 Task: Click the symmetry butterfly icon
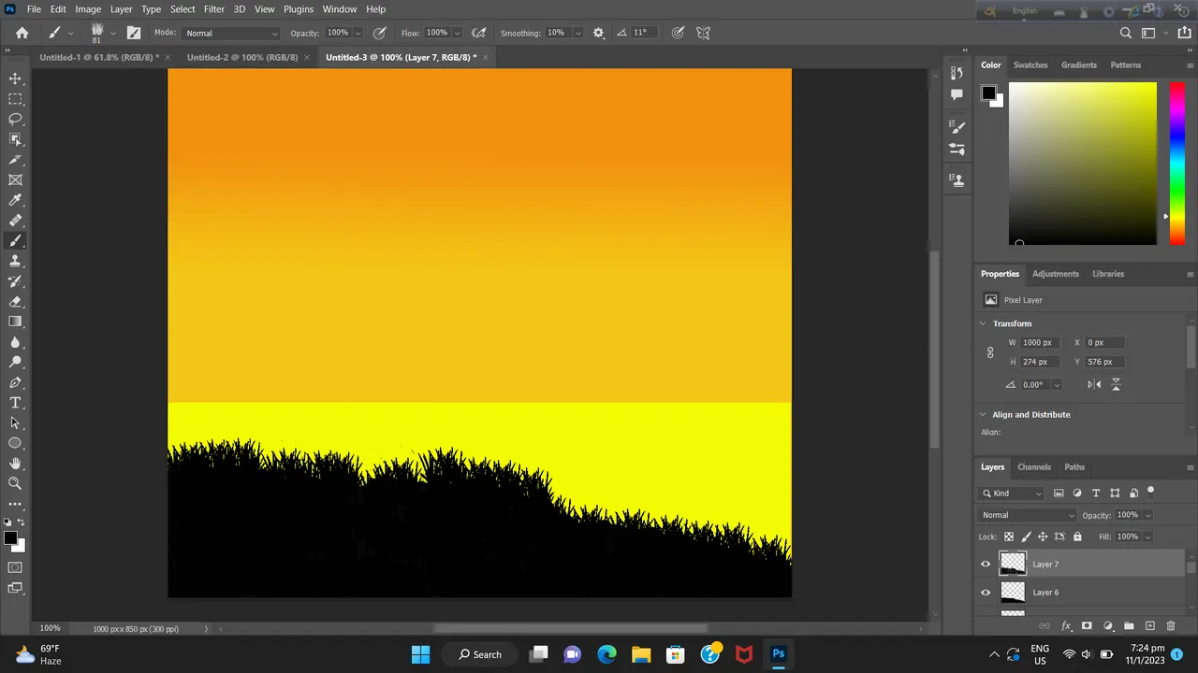pos(703,33)
